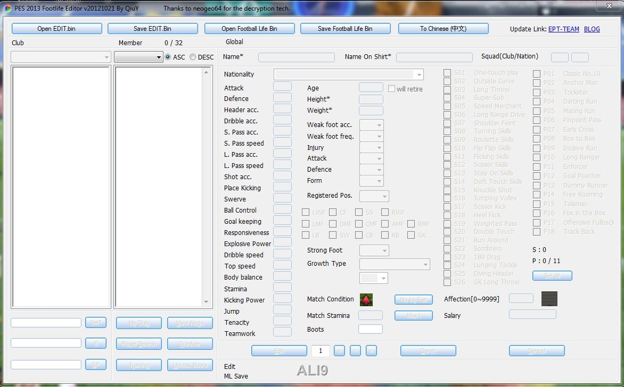Click Open Football Life Bin button
Screen dimensions: 624x387
(x=250, y=29)
